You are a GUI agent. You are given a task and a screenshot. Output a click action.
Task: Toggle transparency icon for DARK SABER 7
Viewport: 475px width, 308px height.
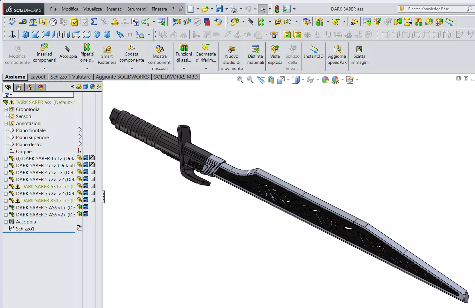(92, 193)
